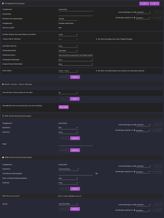Open the disabled Copy-on-Write Auto dropdown
This screenshot has height=218, width=164.
(x=68, y=39)
